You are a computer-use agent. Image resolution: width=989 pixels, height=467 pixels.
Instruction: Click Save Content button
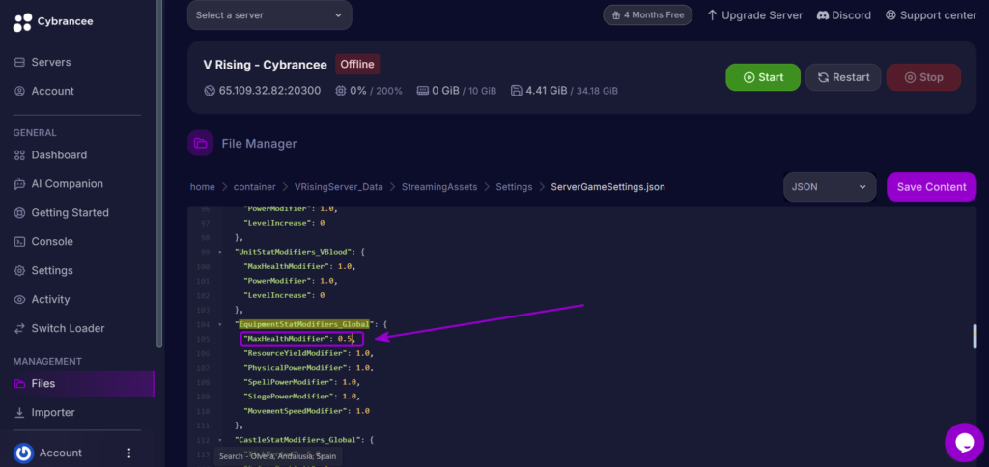point(932,187)
